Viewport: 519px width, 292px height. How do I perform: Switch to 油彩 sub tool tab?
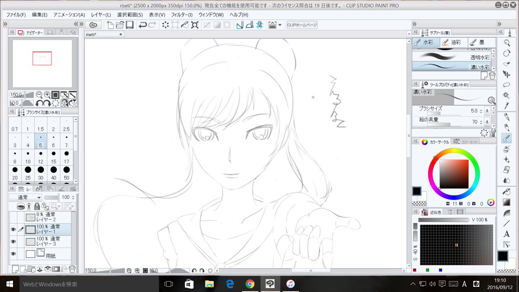point(454,42)
